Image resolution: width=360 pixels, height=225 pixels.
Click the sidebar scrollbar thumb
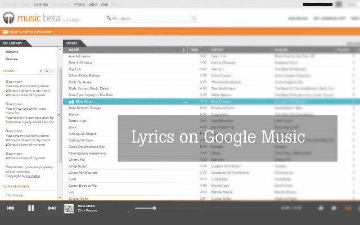pyautogui.click(x=60, y=115)
